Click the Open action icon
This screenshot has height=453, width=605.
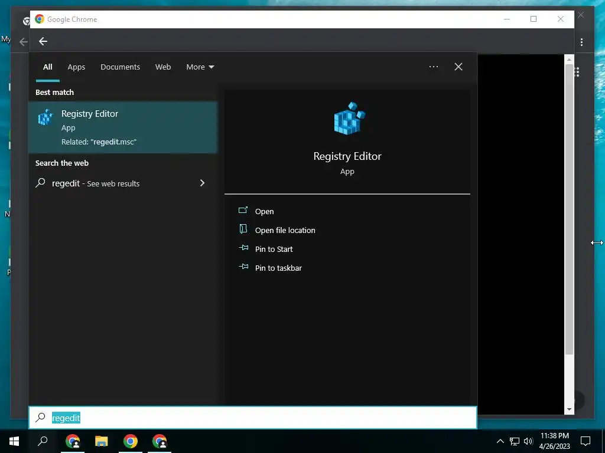click(243, 211)
